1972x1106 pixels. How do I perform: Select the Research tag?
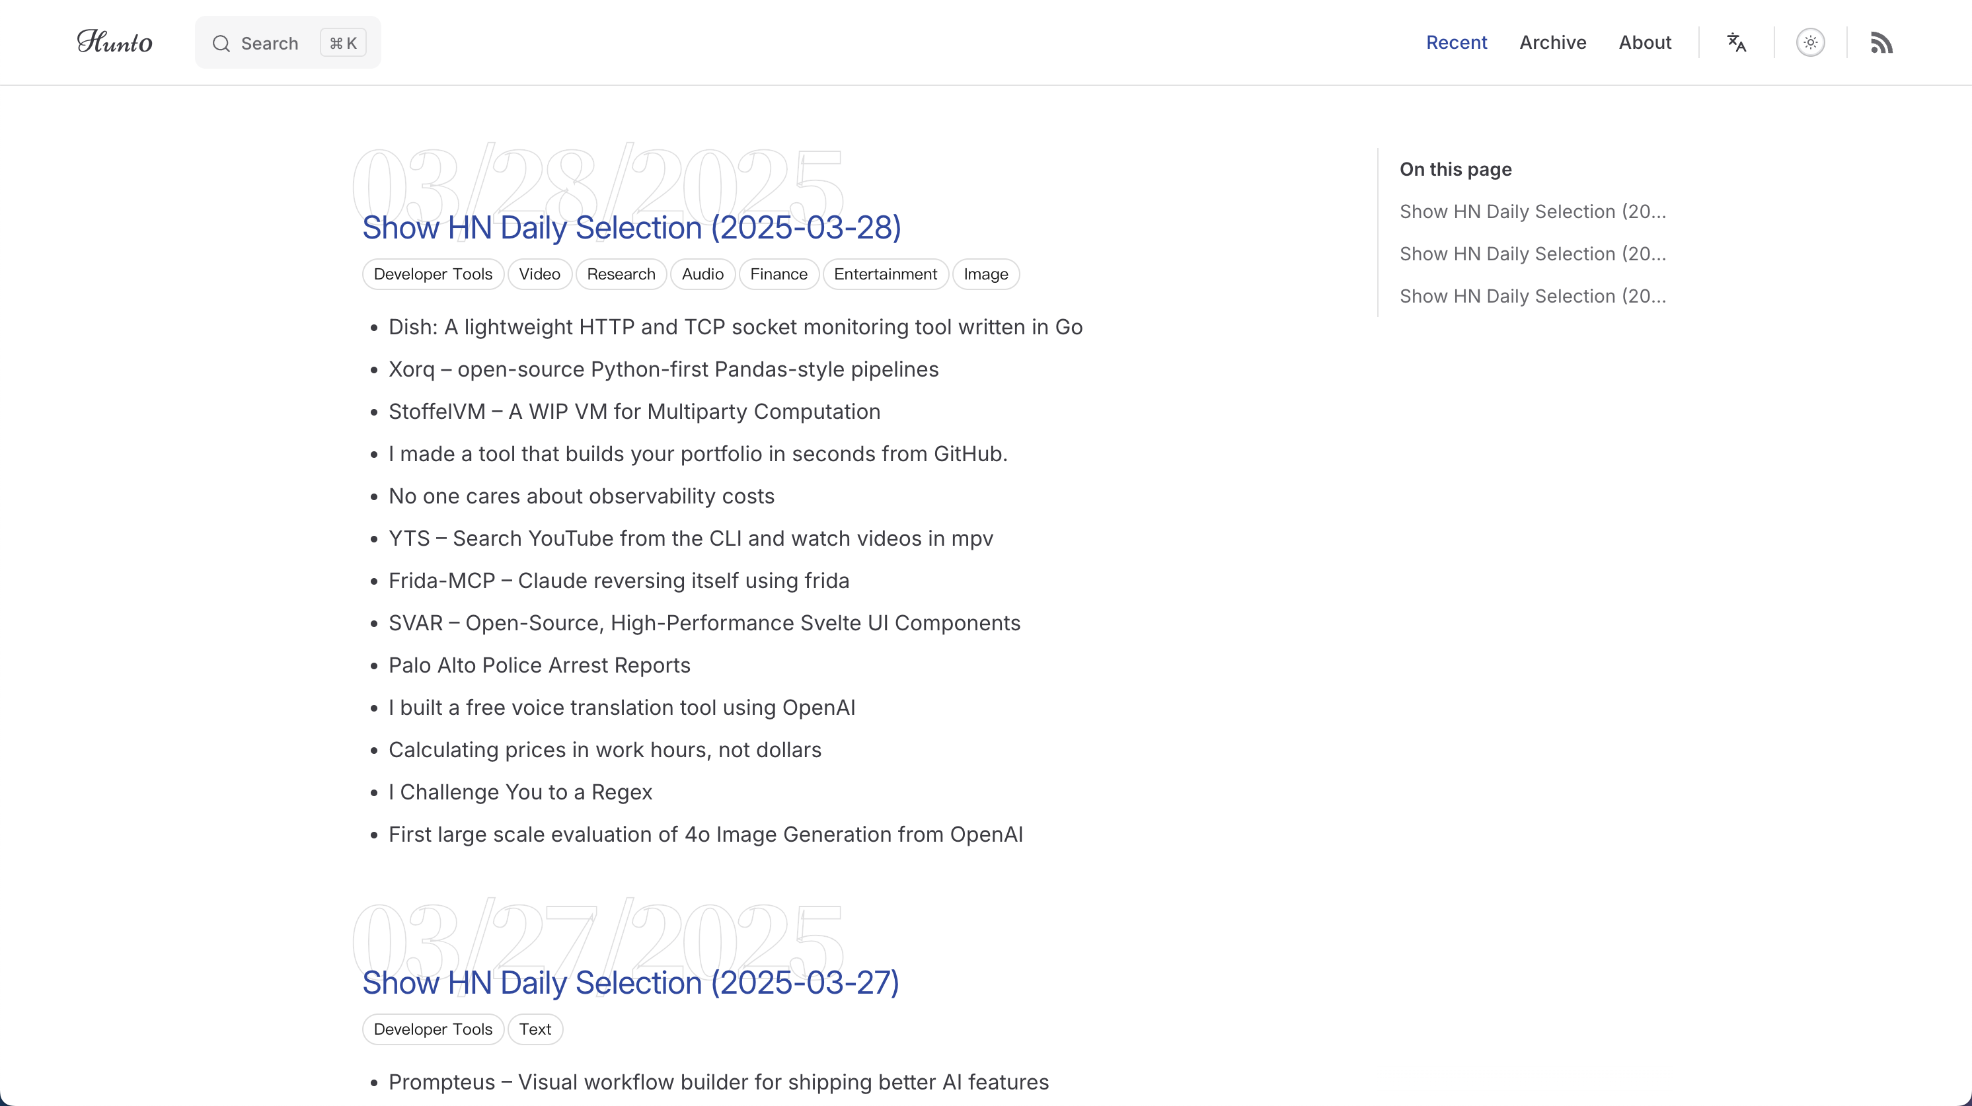pyautogui.click(x=621, y=274)
